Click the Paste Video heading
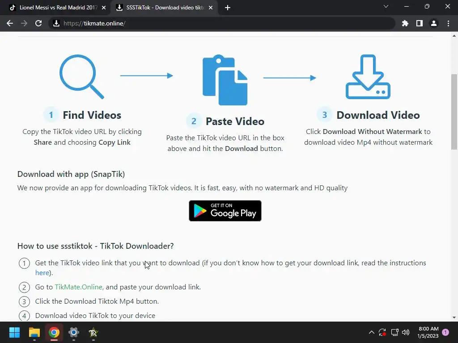Screen dimensions: 458x343 pos(235,121)
